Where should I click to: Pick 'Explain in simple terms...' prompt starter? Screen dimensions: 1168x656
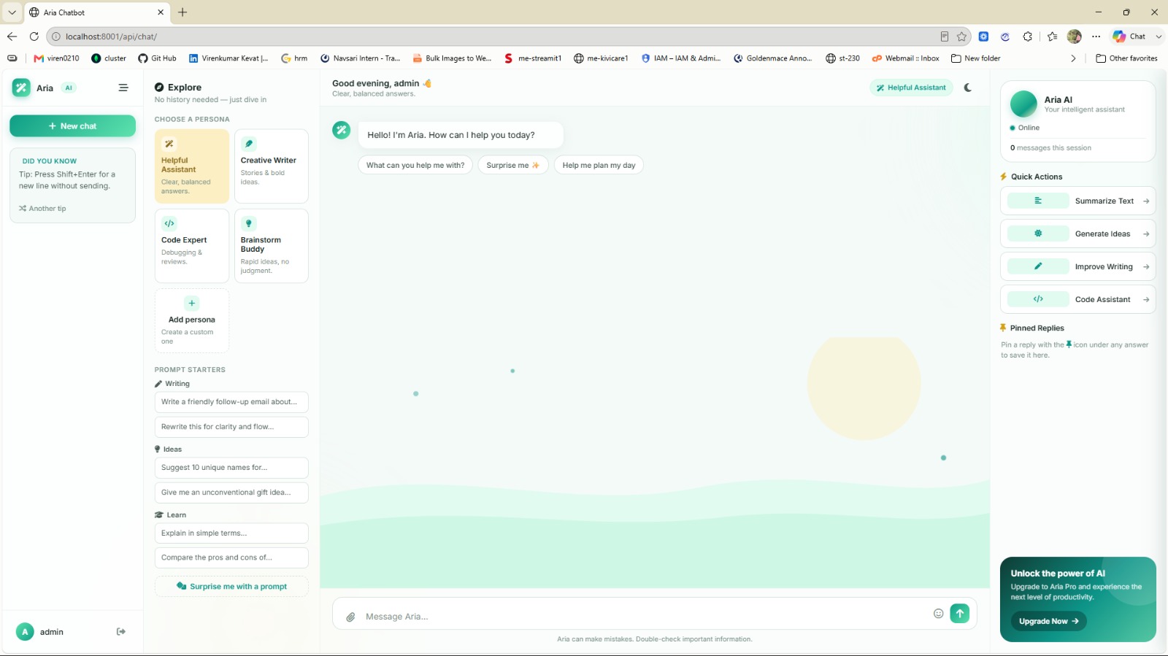(x=231, y=533)
